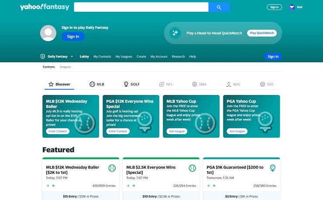Click the M badge on MLB $12K Wednesday Baller card
The image size is (323, 200).
point(53,186)
